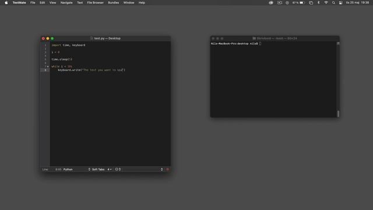
Task: Click the date and time in menu bar
Action: (357, 2)
